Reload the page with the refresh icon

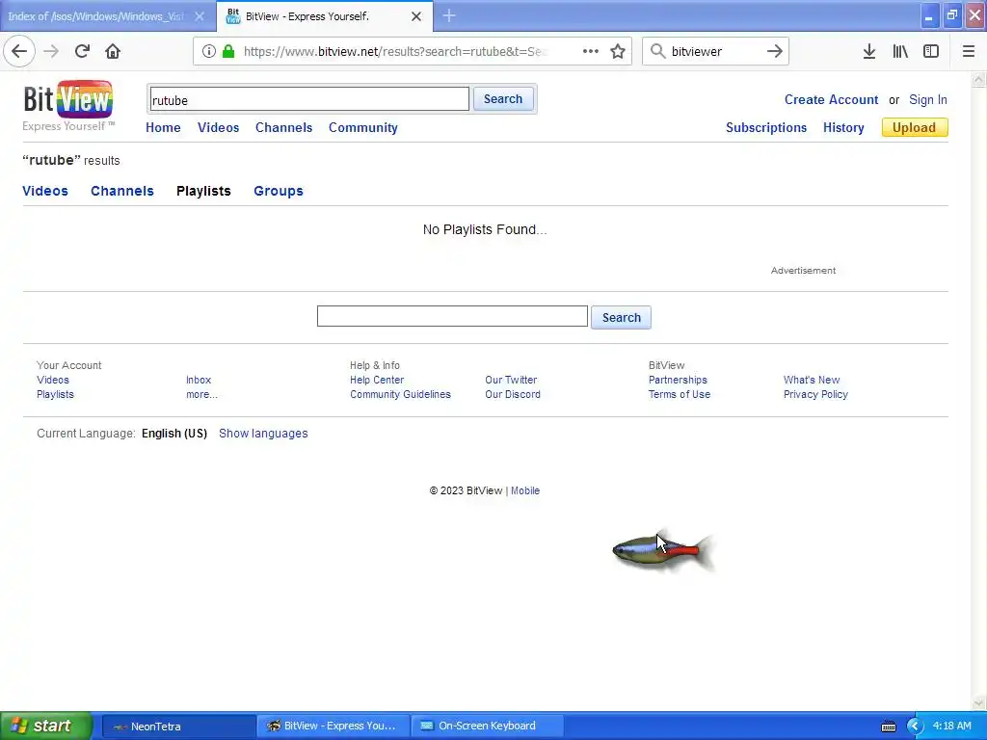[x=82, y=51]
